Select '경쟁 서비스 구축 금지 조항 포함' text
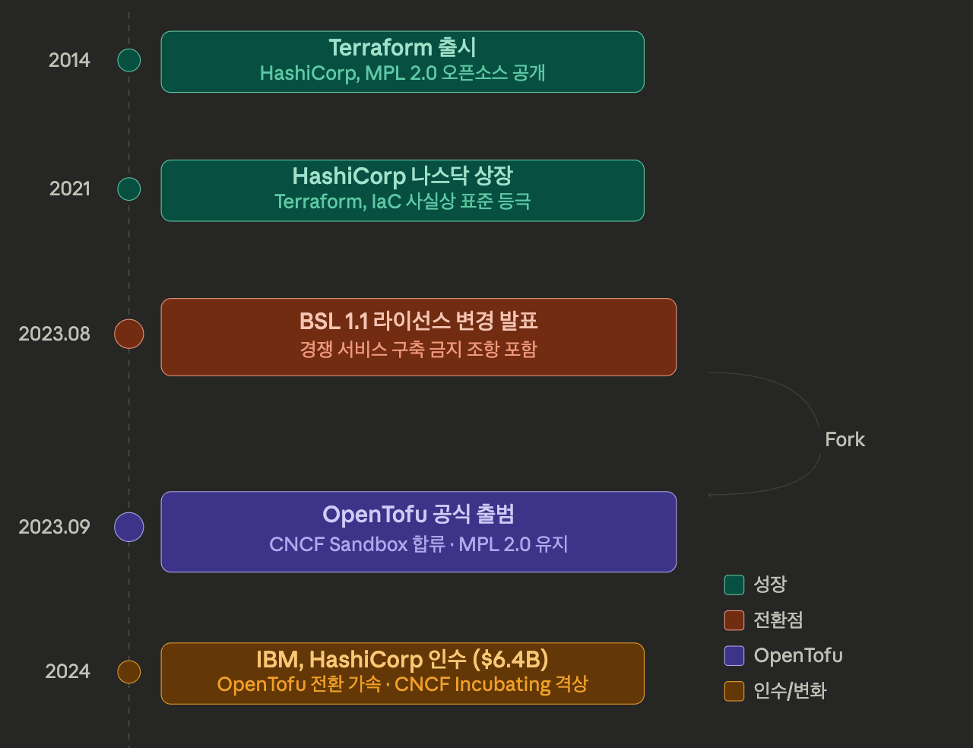The image size is (973, 748). (419, 349)
